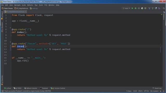
Task: Change UTF-8 file encoding
Action: click(146, 91)
